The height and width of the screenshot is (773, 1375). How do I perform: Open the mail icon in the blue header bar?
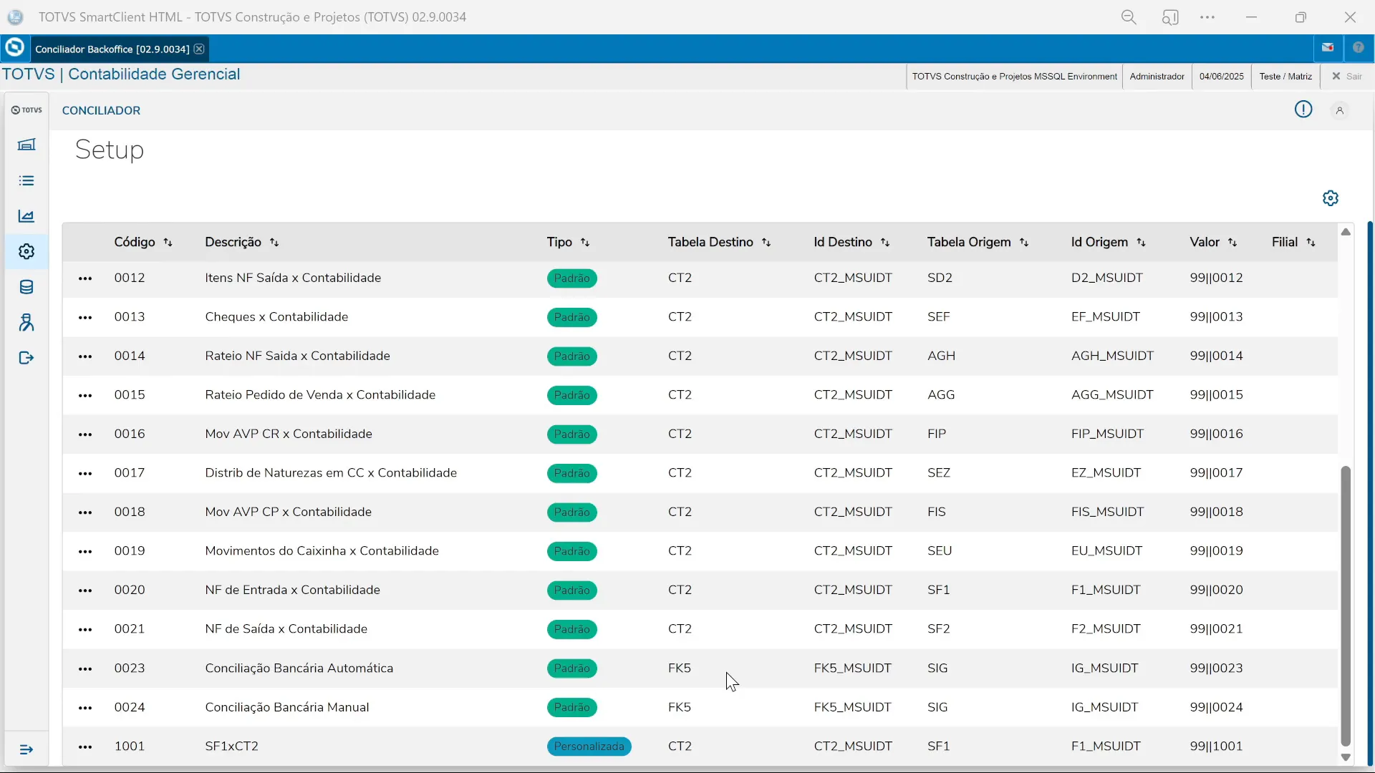tap(1328, 47)
